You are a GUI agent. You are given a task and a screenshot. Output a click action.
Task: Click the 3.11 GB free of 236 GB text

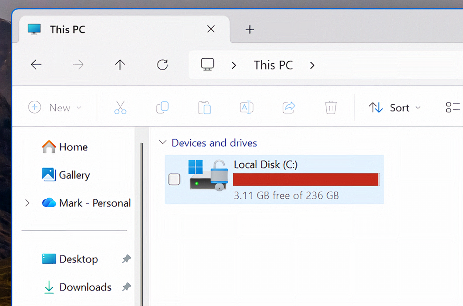point(287,195)
